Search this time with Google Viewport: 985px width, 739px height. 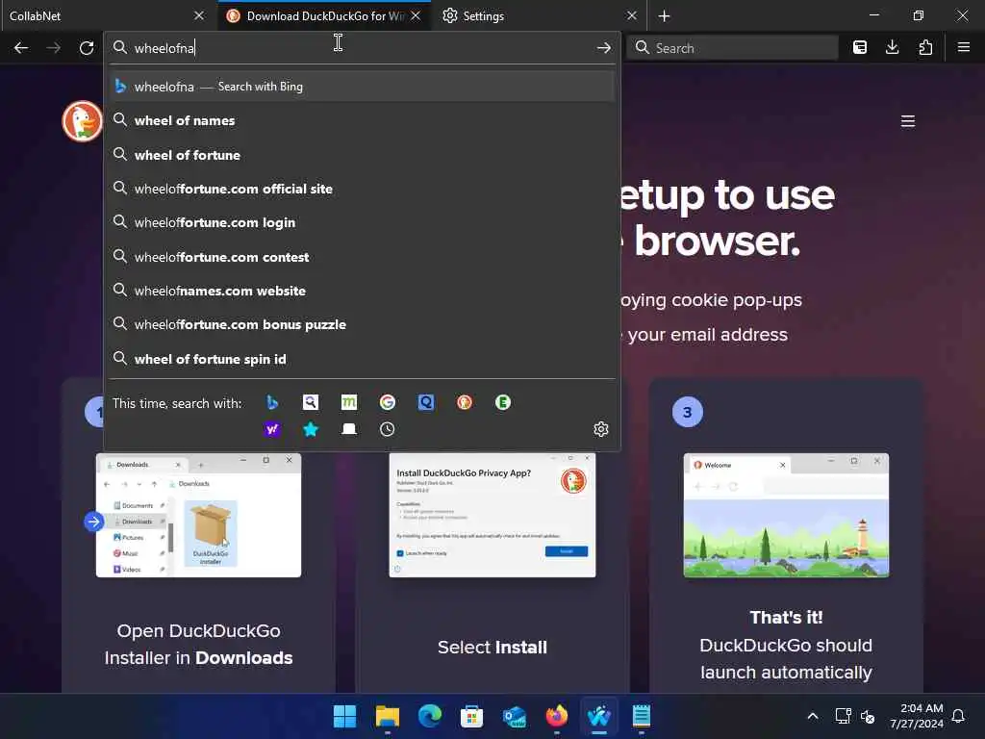[388, 402]
